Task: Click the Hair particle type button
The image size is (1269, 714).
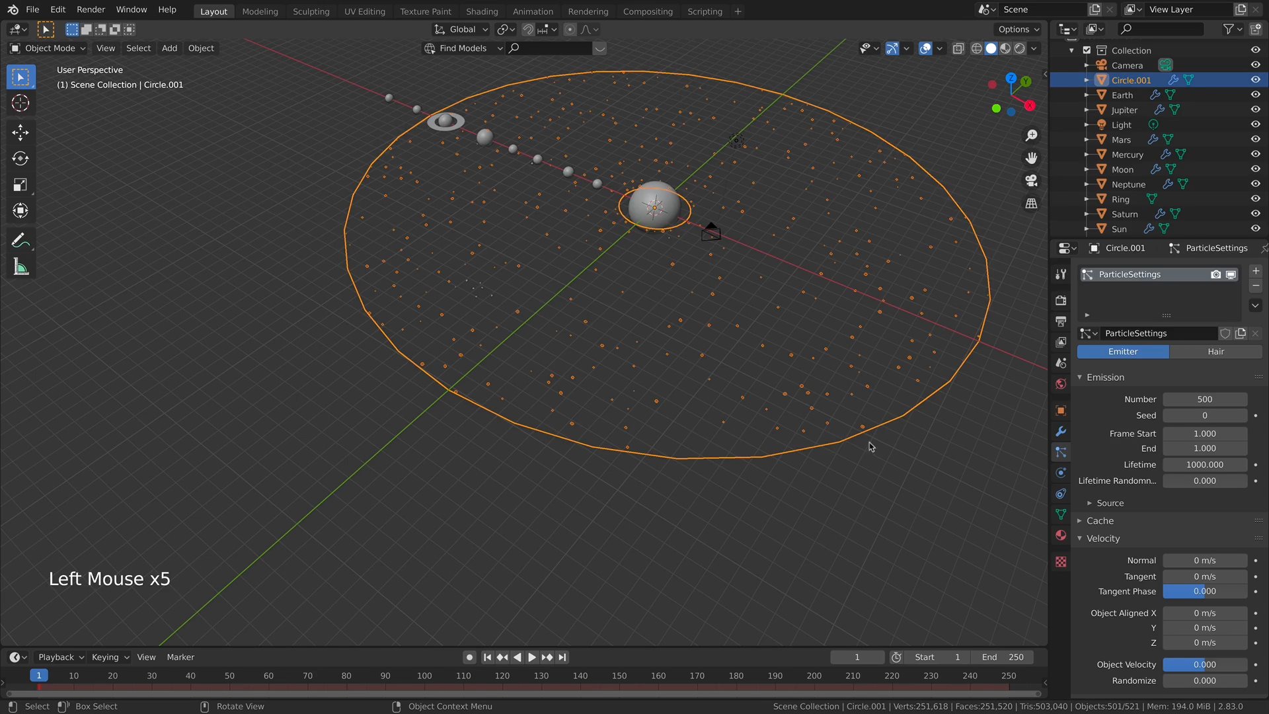Action: click(1215, 352)
